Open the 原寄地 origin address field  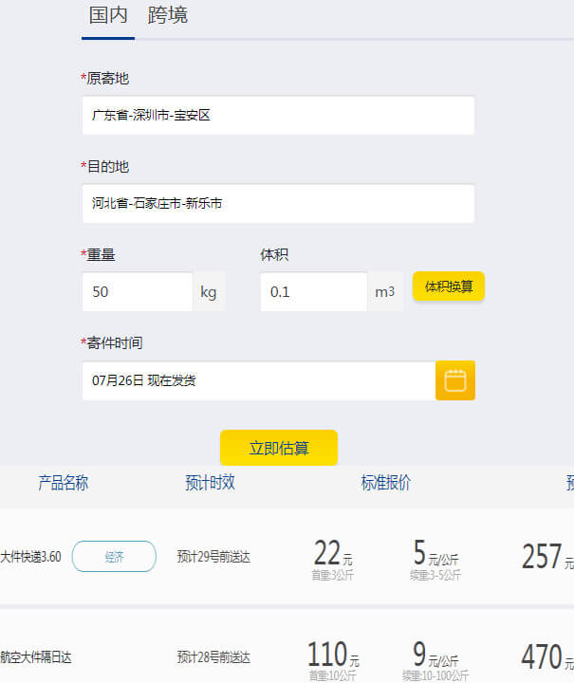pos(278,116)
